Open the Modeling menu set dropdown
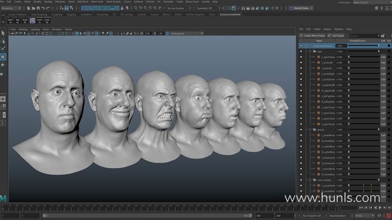 click(11, 8)
